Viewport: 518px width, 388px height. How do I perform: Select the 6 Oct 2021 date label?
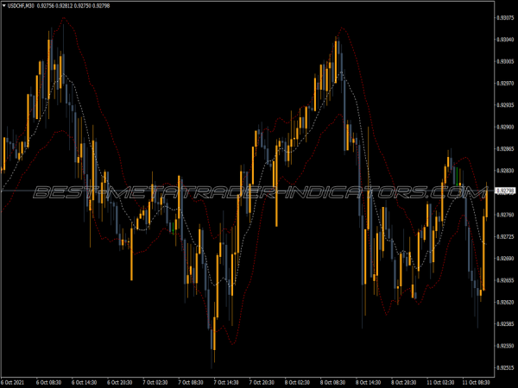click(14, 381)
